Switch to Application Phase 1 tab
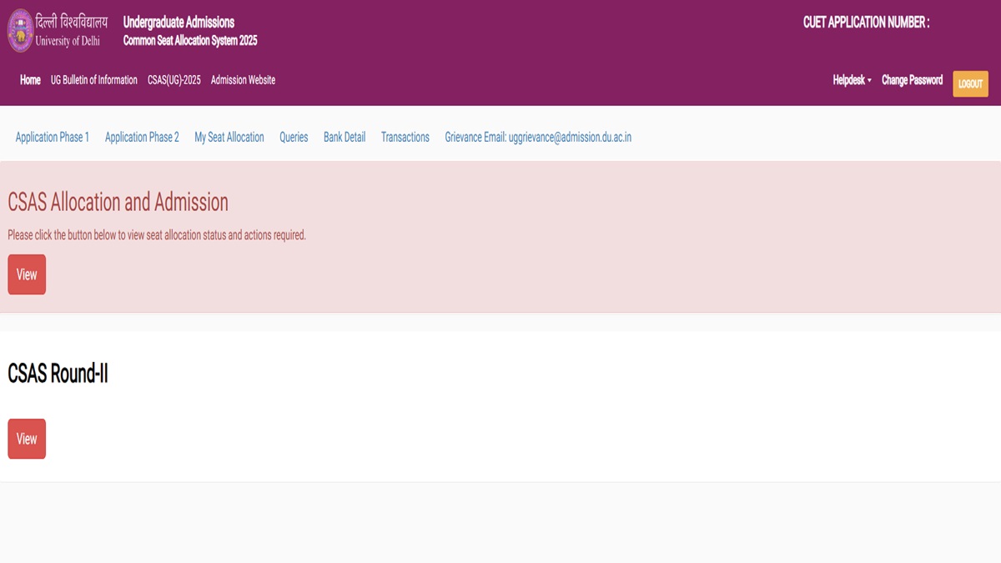The image size is (1001, 563). 53,138
